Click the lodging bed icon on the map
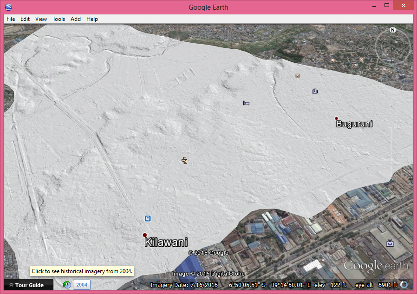 tap(246, 103)
